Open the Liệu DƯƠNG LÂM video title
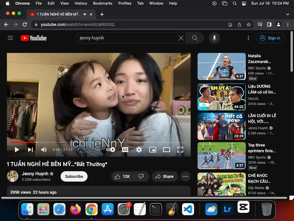Viewport: 294px width, 221px height. click(262, 89)
